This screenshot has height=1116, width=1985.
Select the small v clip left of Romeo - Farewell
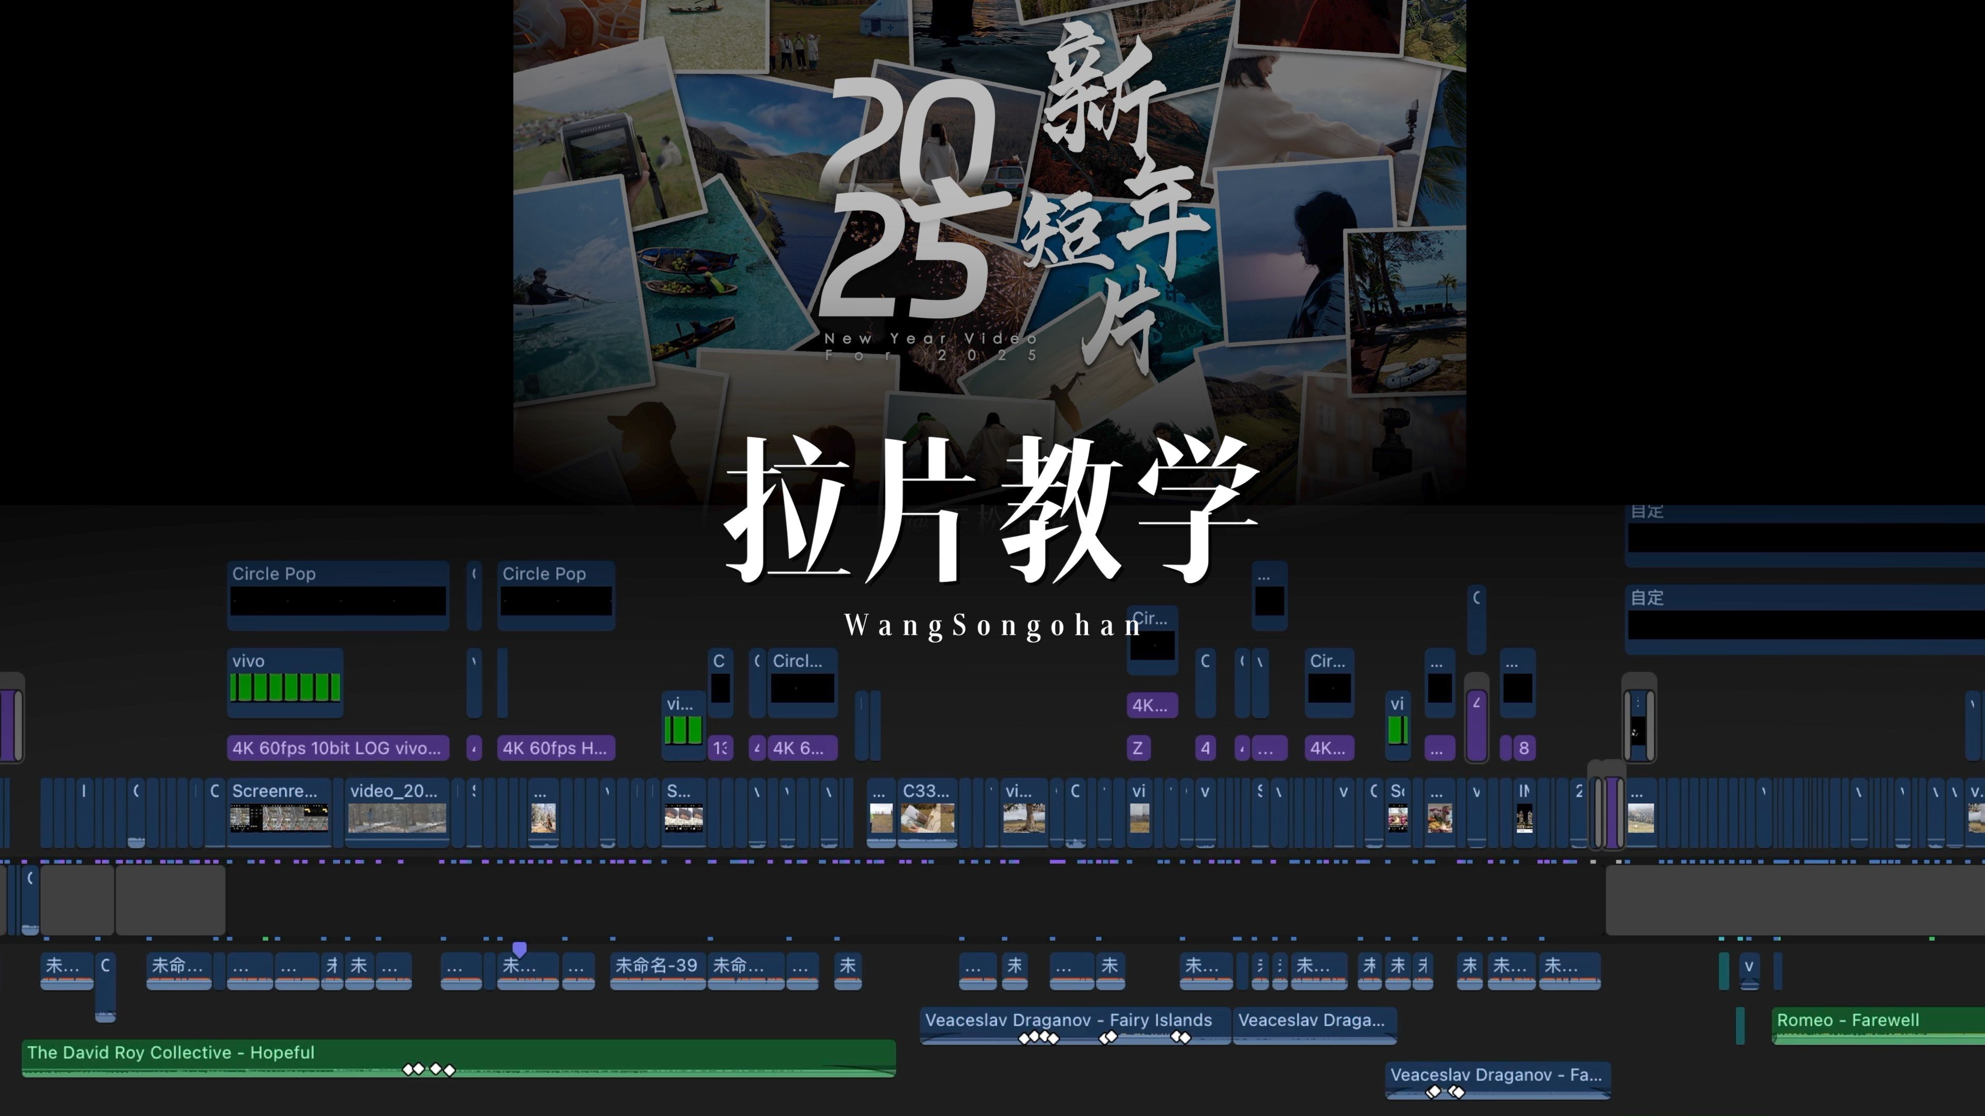[x=1749, y=970]
